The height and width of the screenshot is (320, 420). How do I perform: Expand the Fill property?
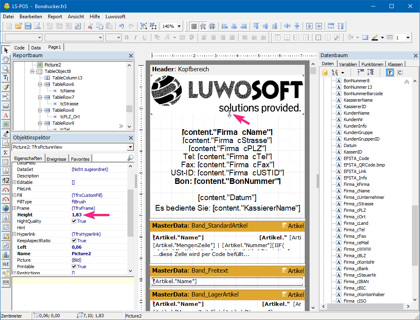click(15, 195)
